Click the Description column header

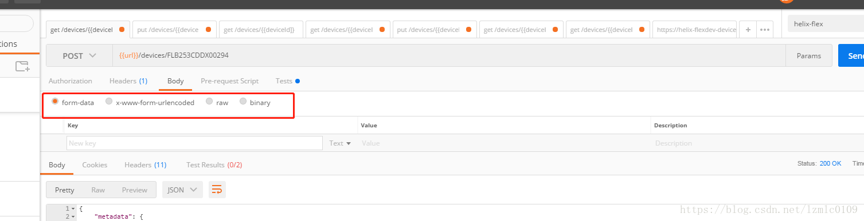click(671, 125)
